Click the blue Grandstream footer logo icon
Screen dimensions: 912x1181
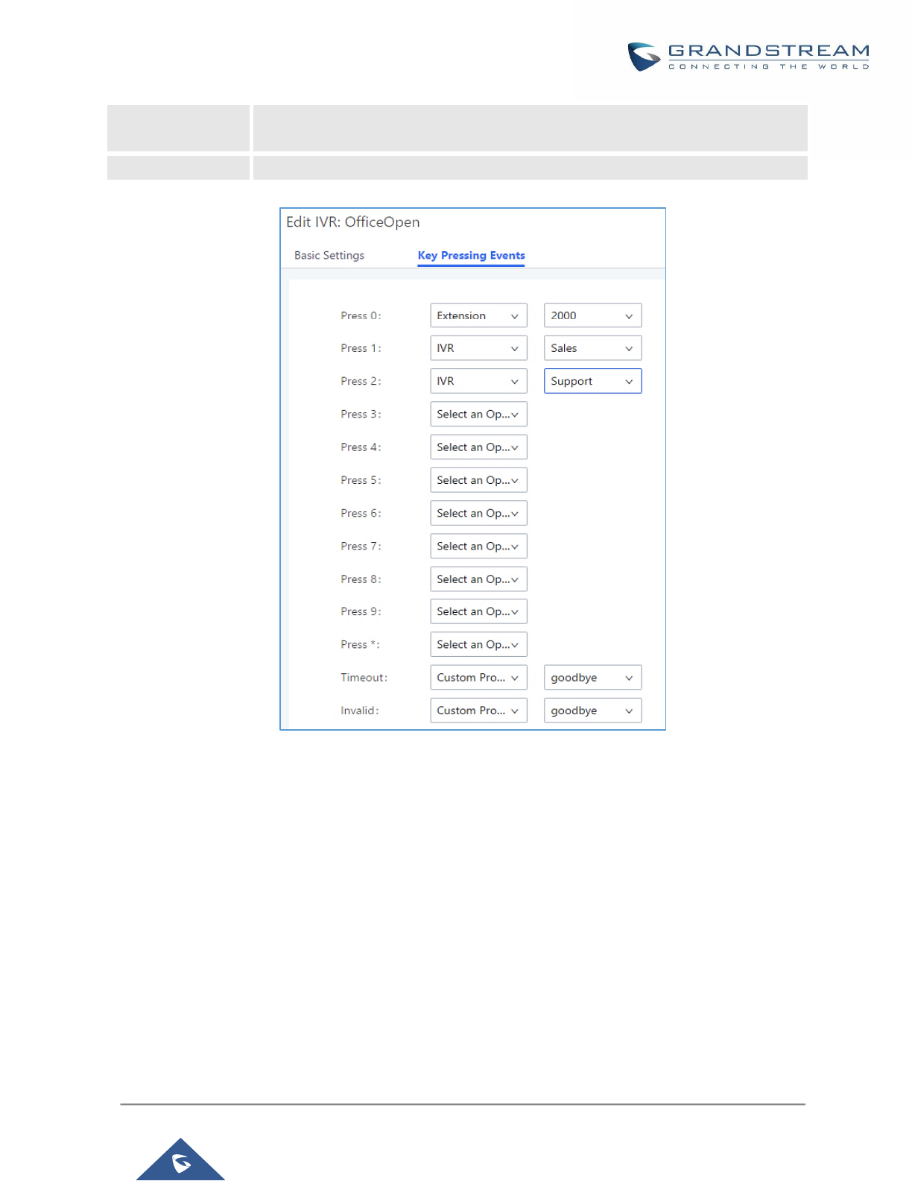(x=180, y=1159)
